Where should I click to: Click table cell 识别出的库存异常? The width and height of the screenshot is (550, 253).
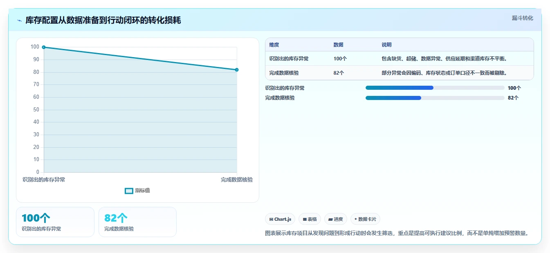[x=289, y=59]
